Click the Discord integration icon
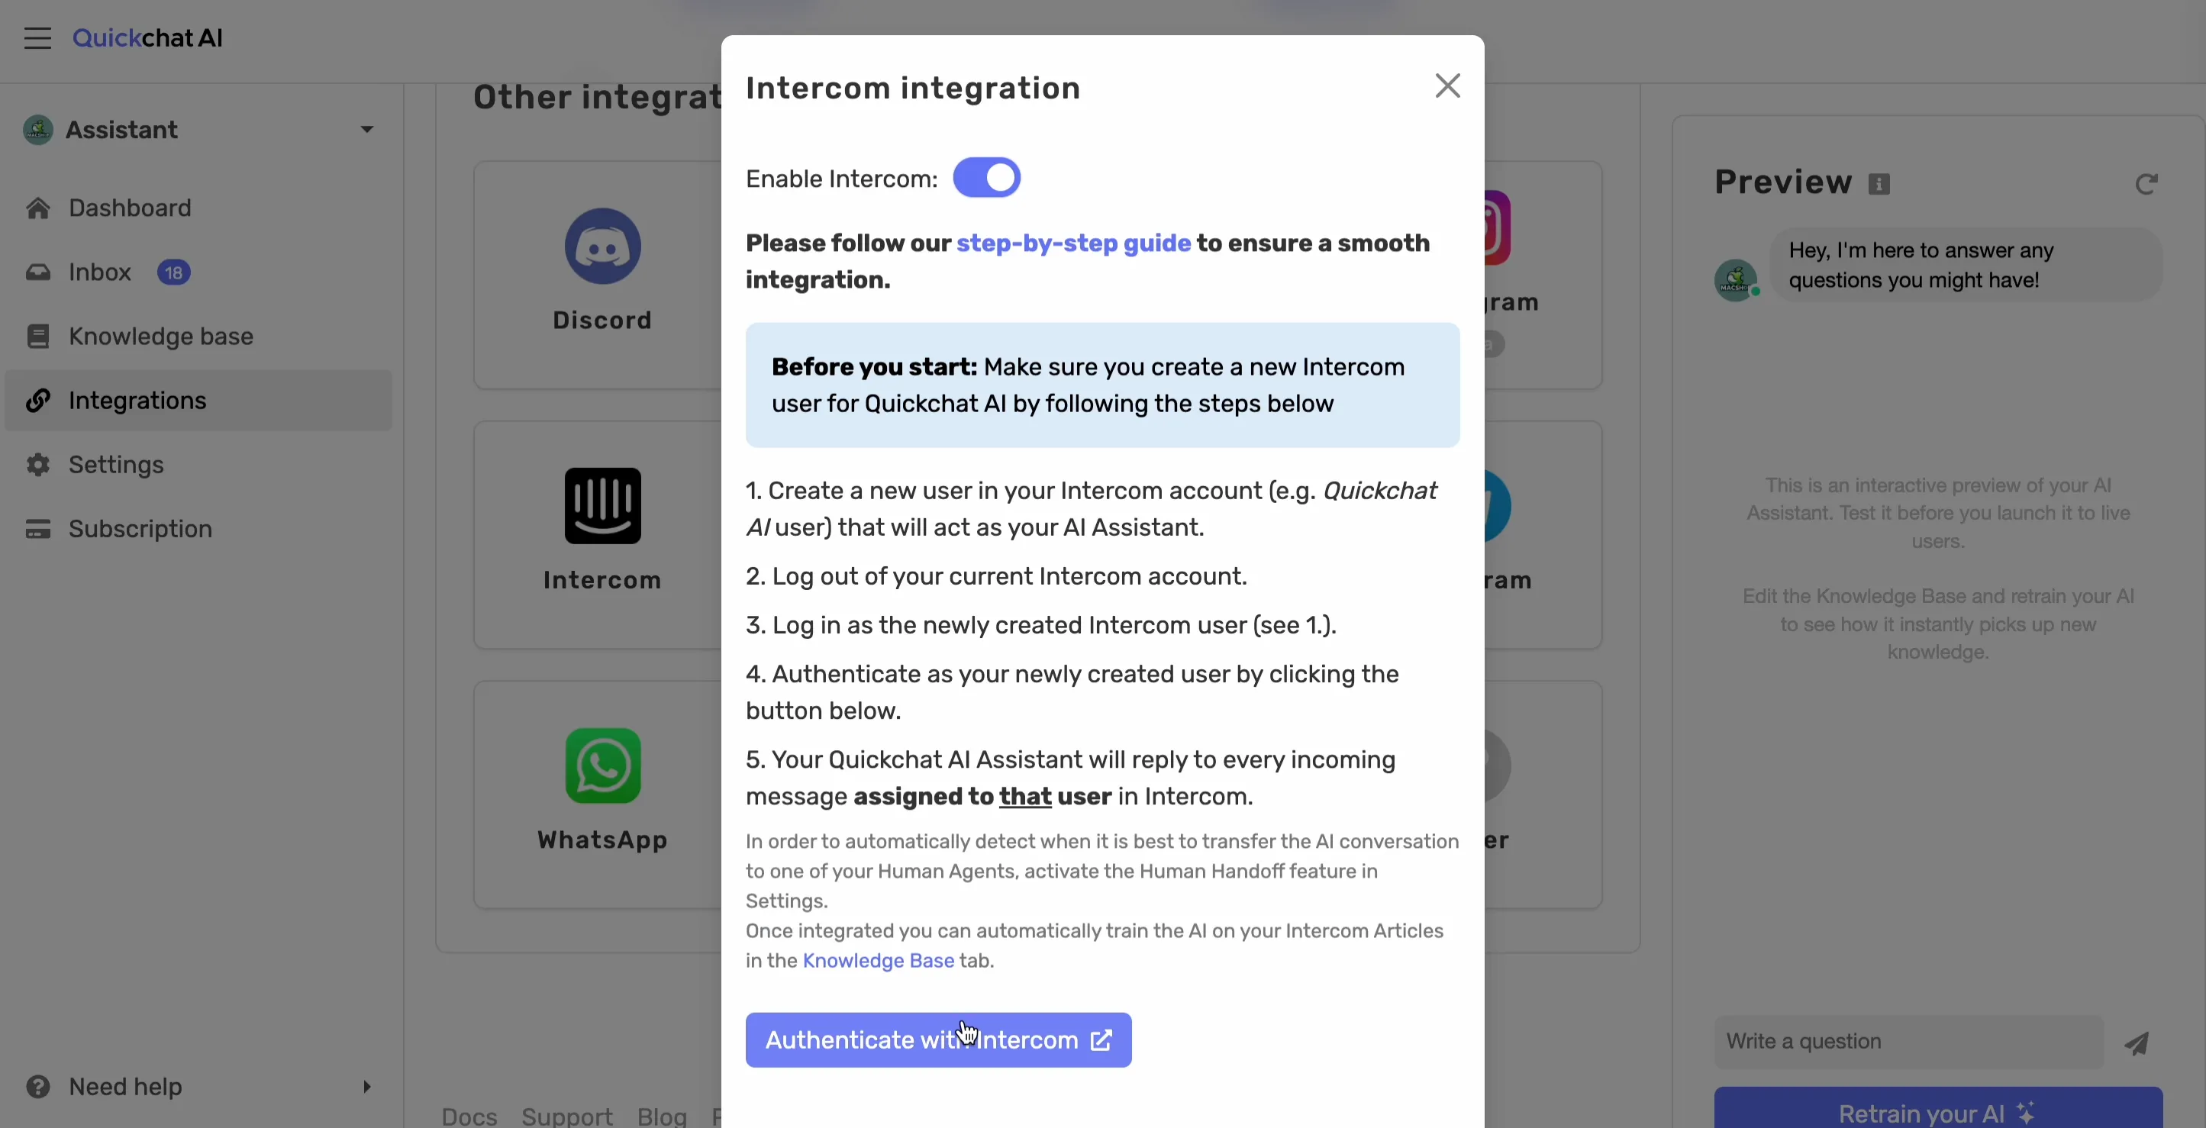 (602, 247)
